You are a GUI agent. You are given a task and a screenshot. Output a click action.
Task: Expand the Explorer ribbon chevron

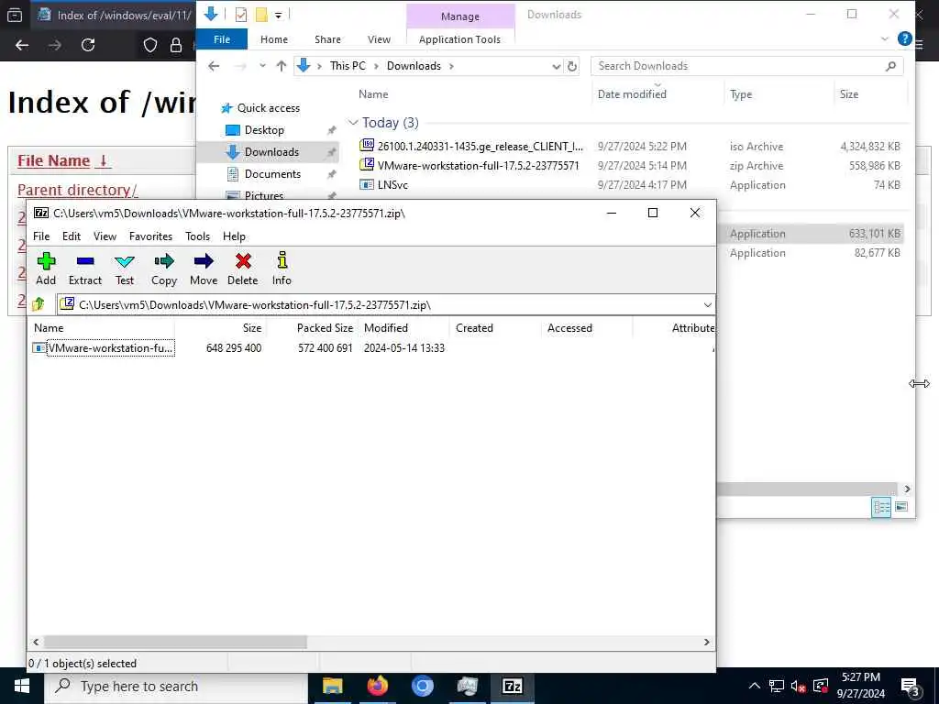pos(885,38)
